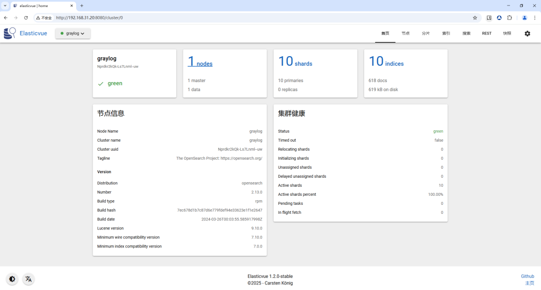Click the reading list sidebar icon
541x290 pixels.
tap(489, 18)
